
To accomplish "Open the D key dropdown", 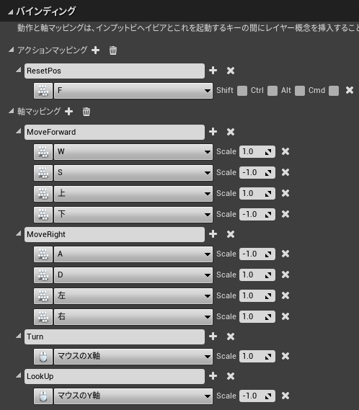I will coord(133,275).
